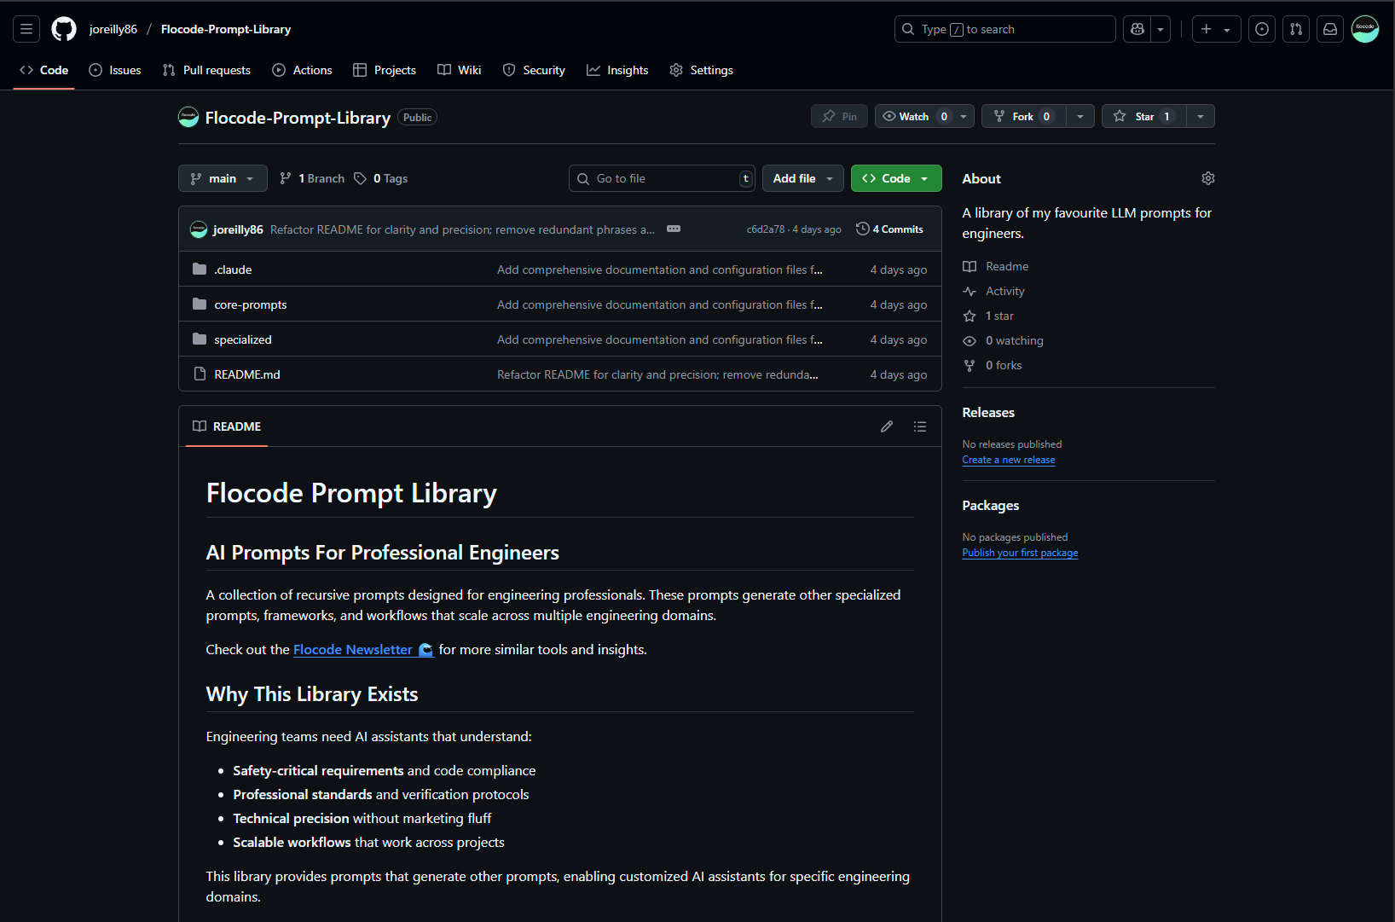The height and width of the screenshot is (922, 1395).
Task: Click the Go to file search field
Action: pyautogui.click(x=662, y=178)
